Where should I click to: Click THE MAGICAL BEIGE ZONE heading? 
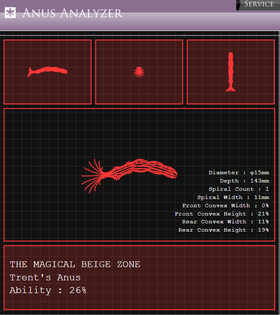75,264
